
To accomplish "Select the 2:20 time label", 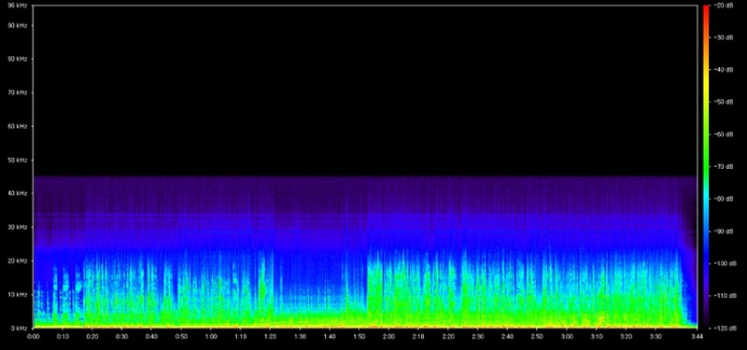I will [x=448, y=336].
